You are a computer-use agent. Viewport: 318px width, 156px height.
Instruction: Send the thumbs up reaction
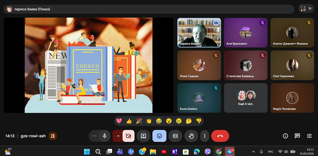(x=129, y=121)
